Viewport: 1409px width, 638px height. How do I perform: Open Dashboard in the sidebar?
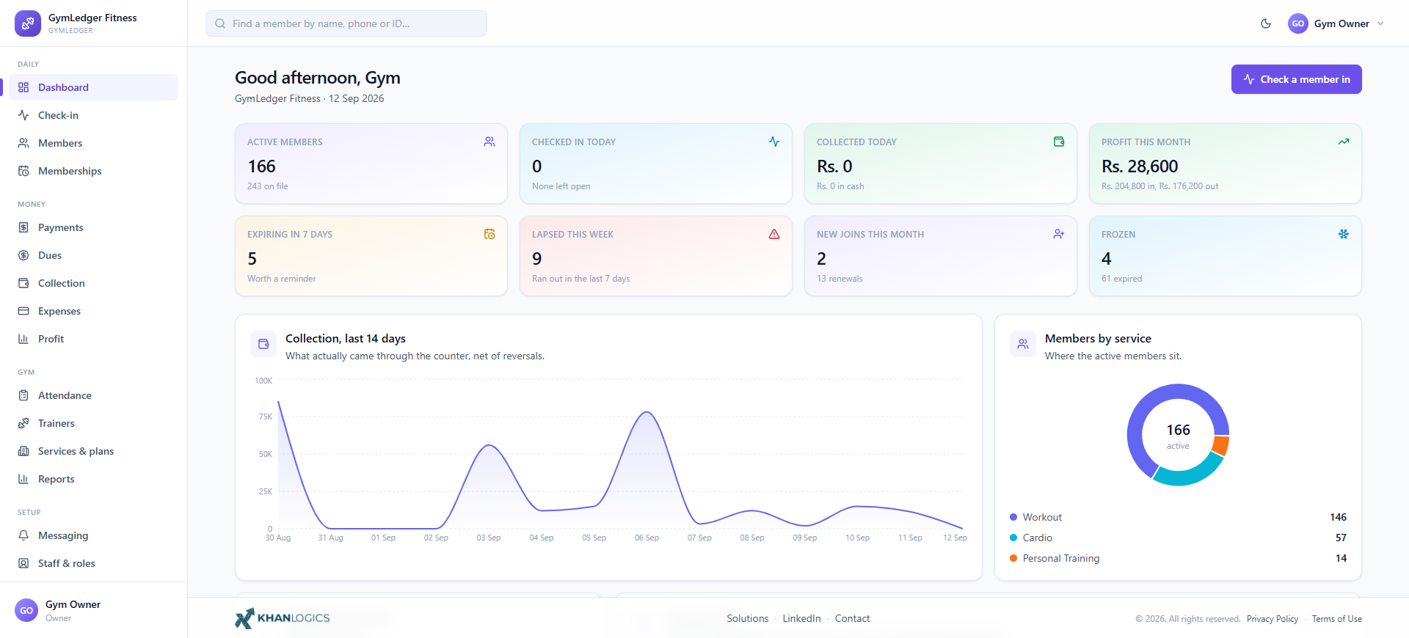click(93, 87)
